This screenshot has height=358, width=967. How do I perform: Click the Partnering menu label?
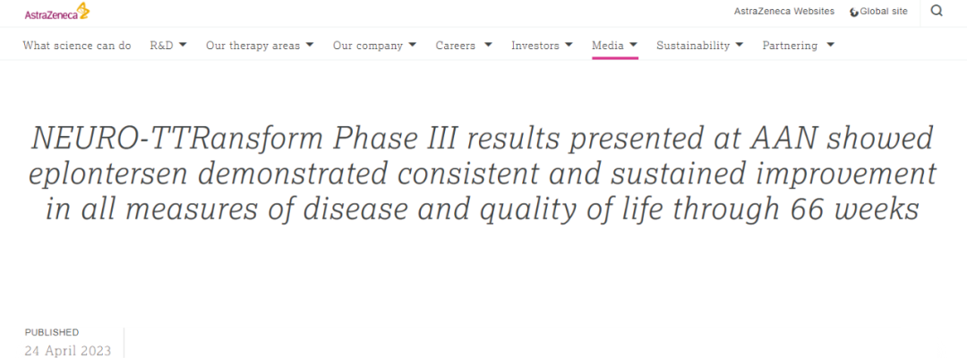[790, 46]
